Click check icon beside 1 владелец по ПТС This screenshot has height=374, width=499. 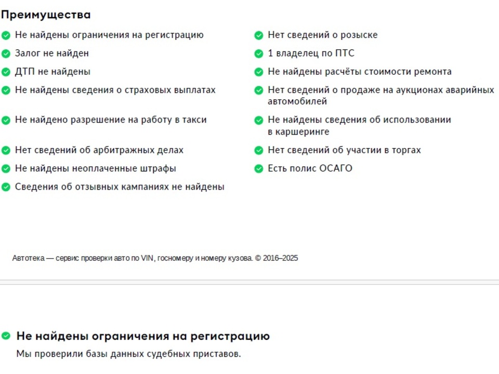(x=259, y=54)
